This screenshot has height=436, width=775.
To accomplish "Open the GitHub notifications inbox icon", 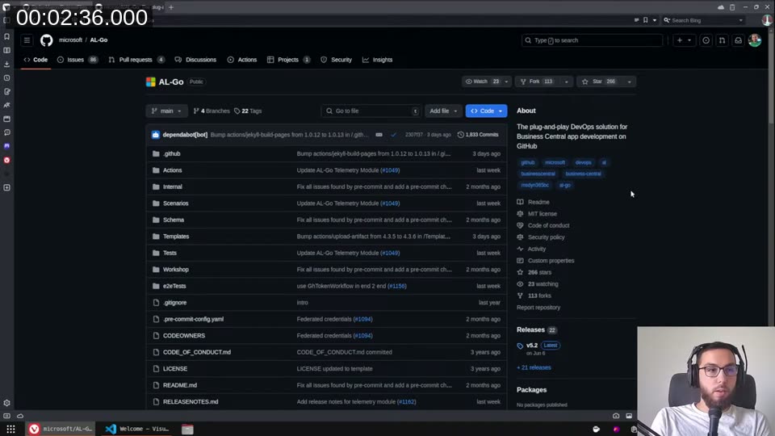I will pos(738,40).
